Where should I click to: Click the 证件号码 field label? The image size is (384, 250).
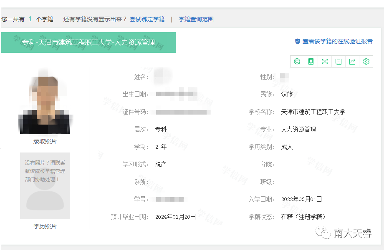136,112
